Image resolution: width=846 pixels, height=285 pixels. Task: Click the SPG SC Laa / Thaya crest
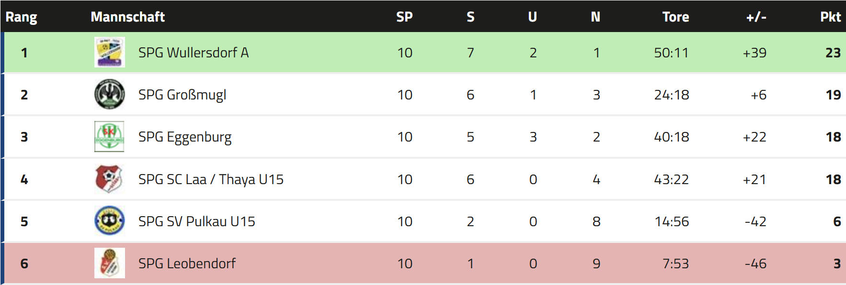coord(109,179)
